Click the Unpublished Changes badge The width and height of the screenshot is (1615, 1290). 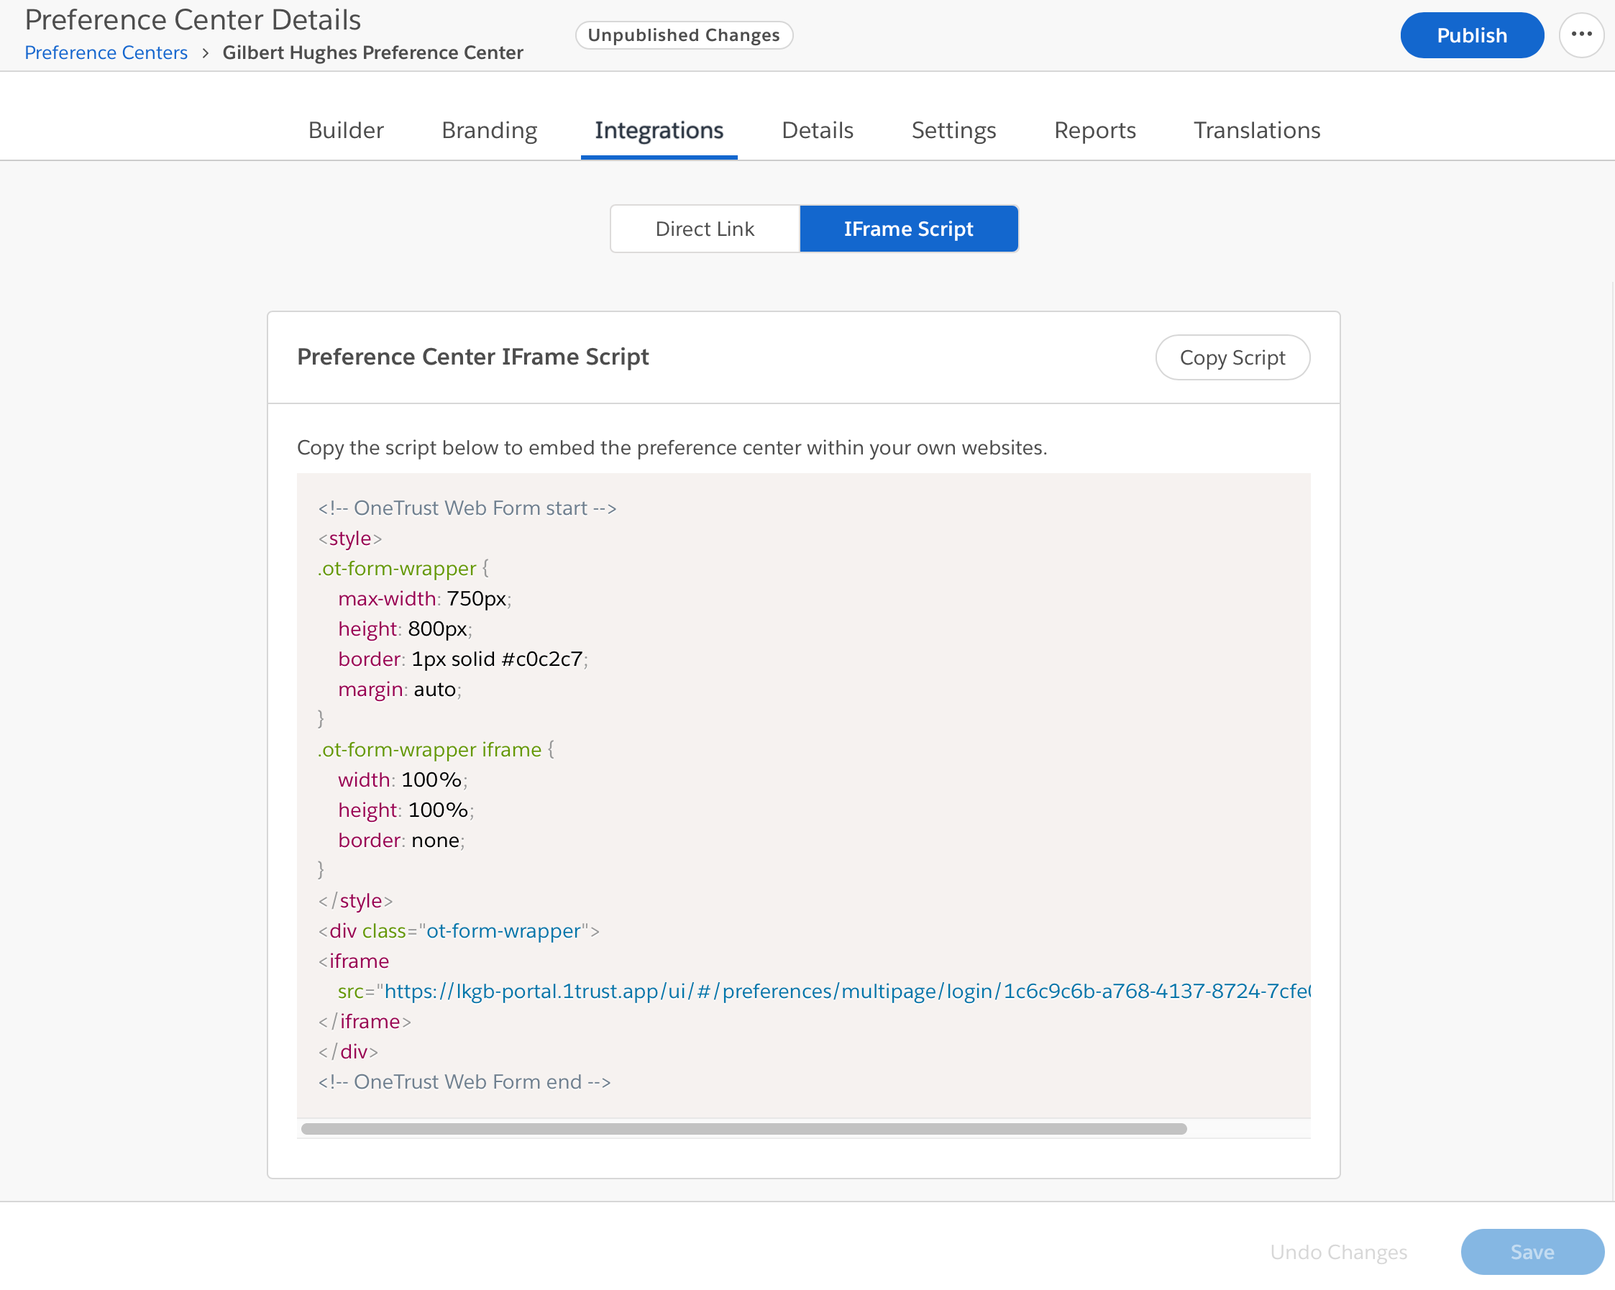point(683,35)
